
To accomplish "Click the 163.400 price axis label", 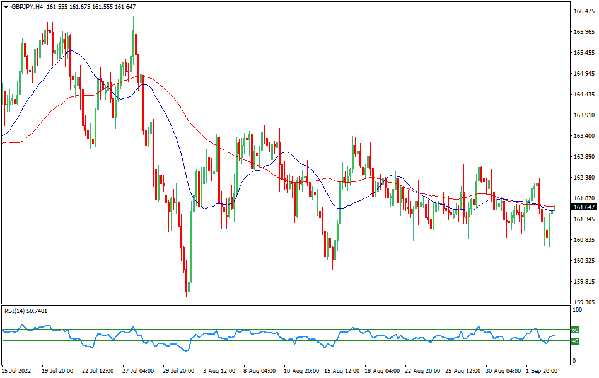I will point(584,136).
